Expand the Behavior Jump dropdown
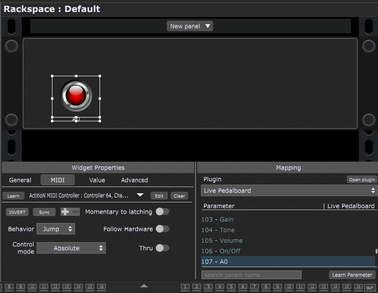378x293 pixels. (56, 229)
